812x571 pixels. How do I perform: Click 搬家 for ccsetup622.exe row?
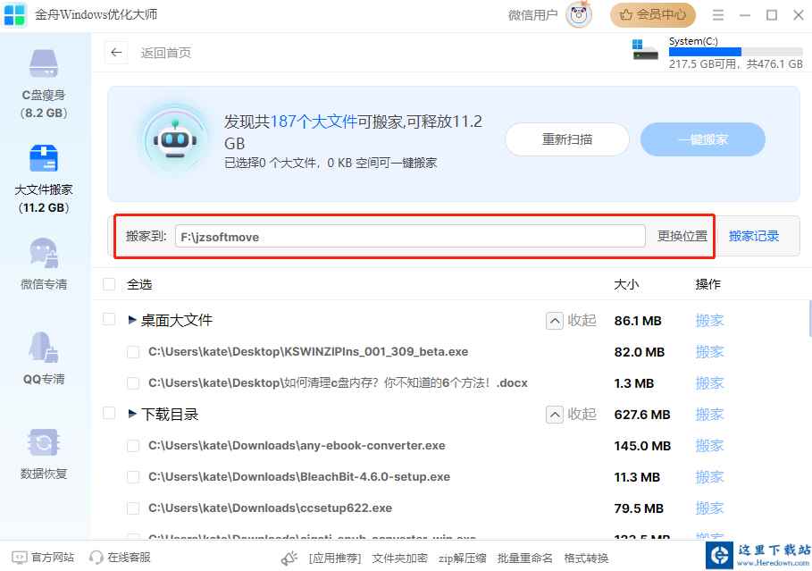click(x=709, y=508)
